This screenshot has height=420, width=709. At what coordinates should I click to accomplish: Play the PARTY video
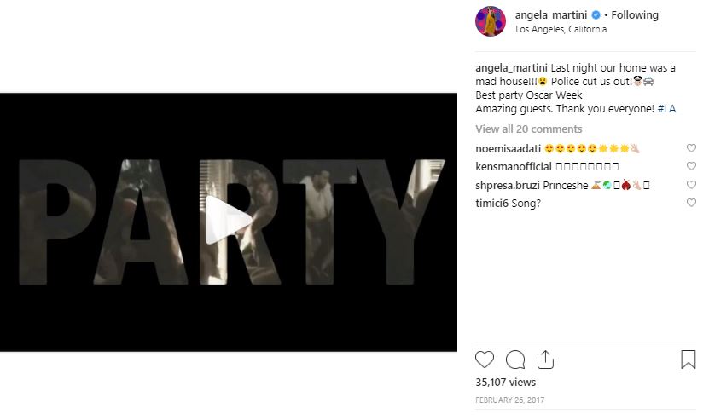[229, 221]
